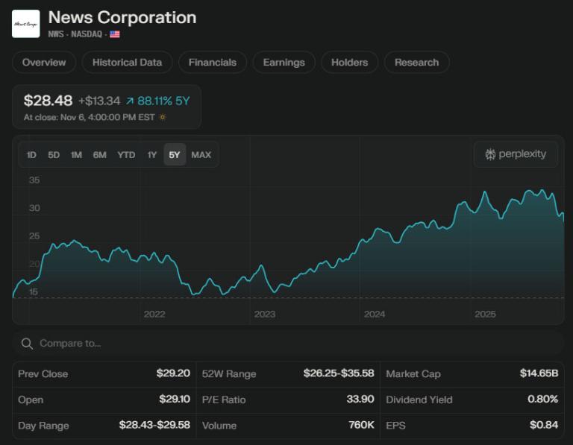Viewport: 573px width, 445px height.
Task: Open the Overview tab
Action: pyautogui.click(x=44, y=63)
